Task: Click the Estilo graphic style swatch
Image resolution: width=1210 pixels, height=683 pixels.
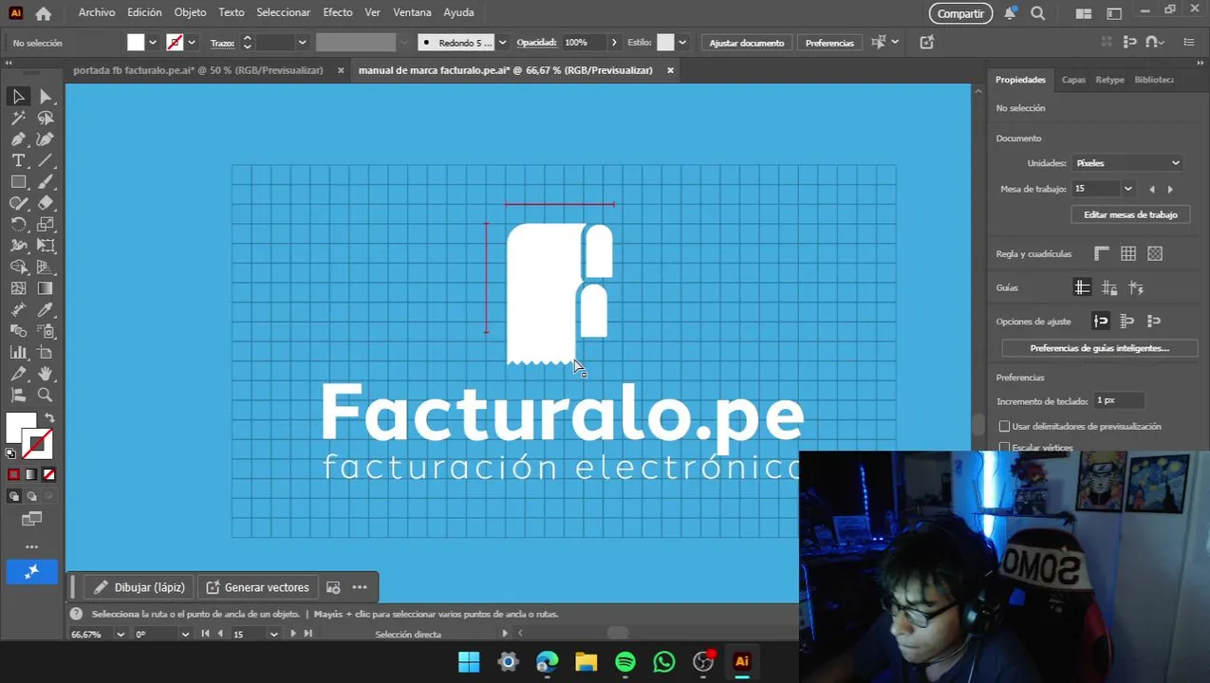Action: [x=665, y=43]
